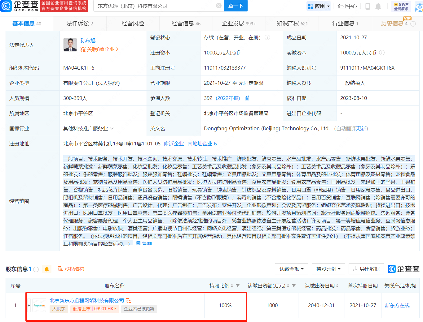Click the orange bell beside 股东信息
The height and width of the screenshot is (322, 423).
[47, 269]
